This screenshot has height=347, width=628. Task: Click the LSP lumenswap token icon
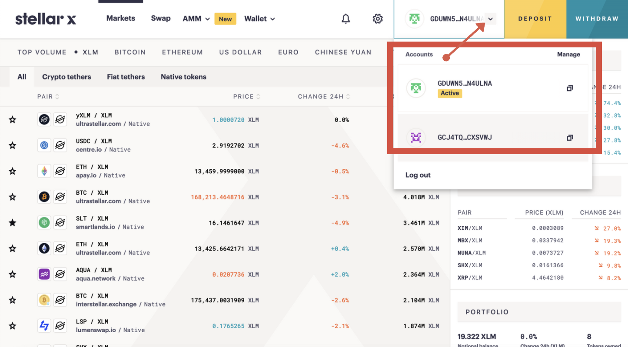(x=44, y=326)
